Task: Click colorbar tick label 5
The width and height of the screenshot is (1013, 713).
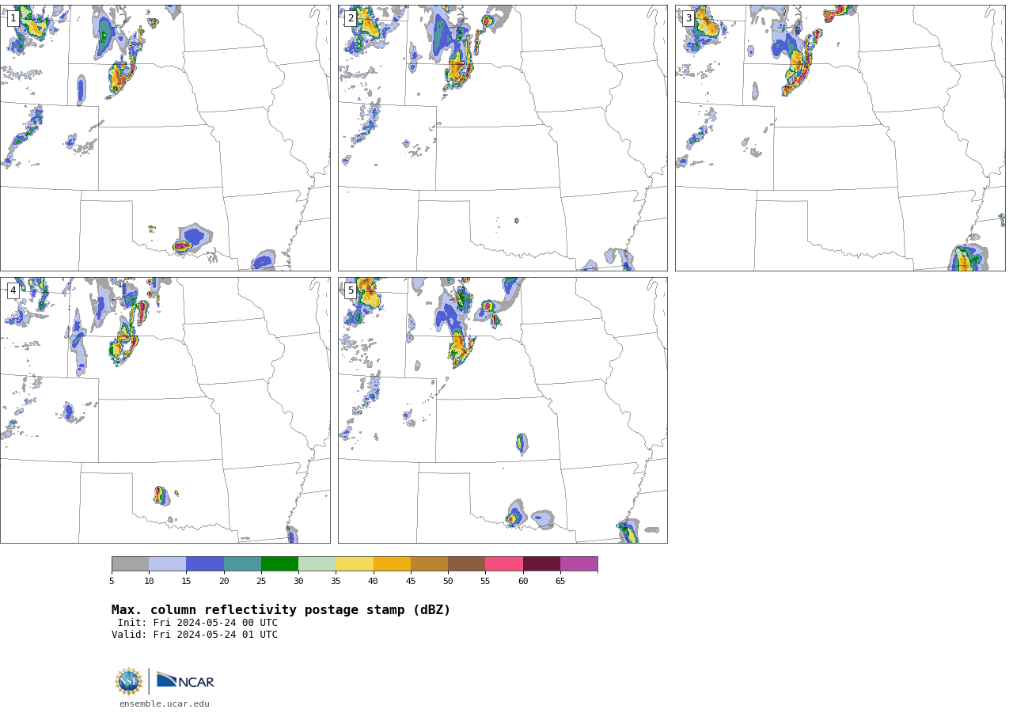Action: pos(112,582)
